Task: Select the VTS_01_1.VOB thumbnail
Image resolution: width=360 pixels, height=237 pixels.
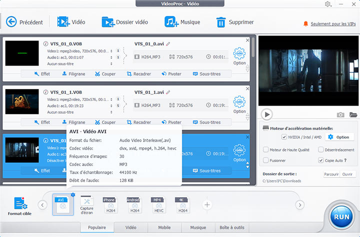Action: [22, 101]
